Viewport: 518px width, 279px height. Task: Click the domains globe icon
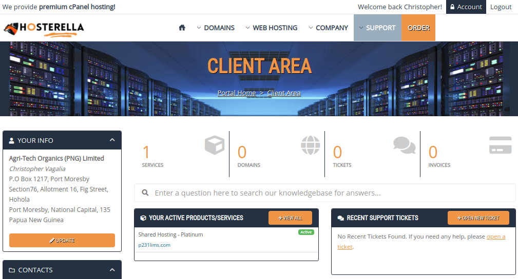click(x=310, y=145)
